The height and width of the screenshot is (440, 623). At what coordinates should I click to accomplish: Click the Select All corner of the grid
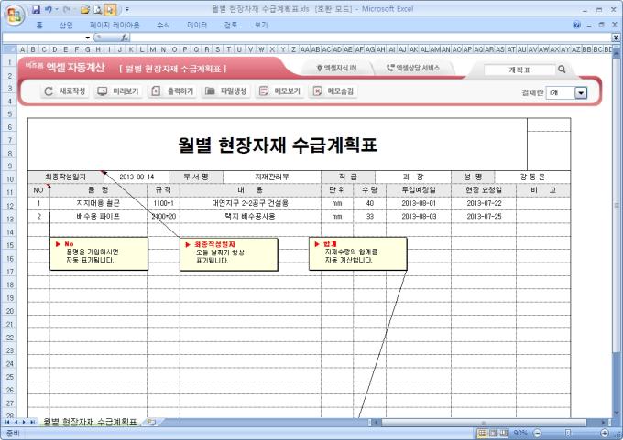9,49
